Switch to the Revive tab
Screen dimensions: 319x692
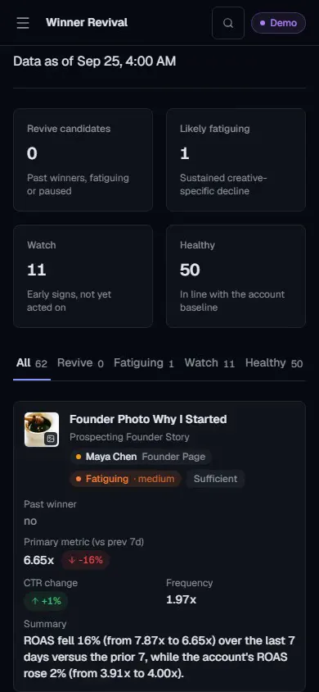click(x=80, y=363)
